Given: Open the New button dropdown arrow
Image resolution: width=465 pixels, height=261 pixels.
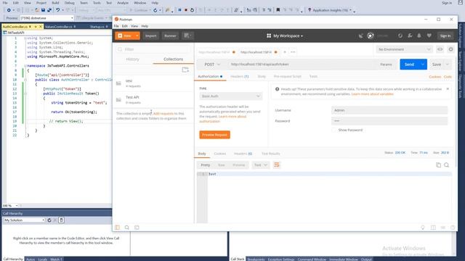Looking at the screenshot, I should [137, 36].
